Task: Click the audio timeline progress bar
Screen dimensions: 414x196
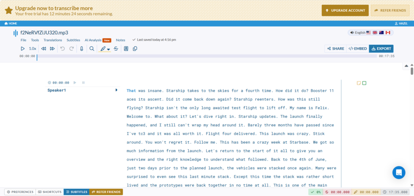Action: pos(207,56)
